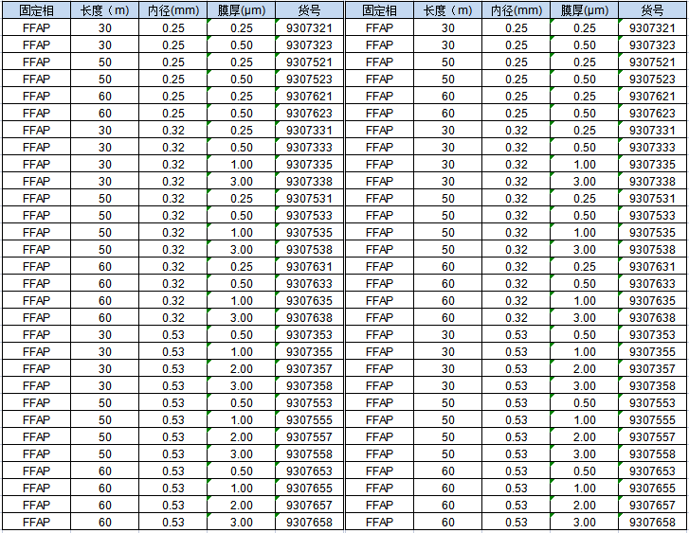This screenshot has height=533, width=689.
Task: Select length 30 in right 9307358 row
Action: point(447,386)
